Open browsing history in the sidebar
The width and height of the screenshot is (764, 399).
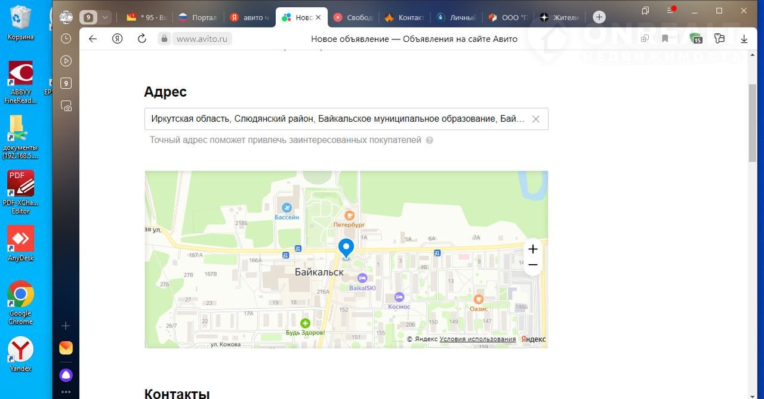coord(66,39)
